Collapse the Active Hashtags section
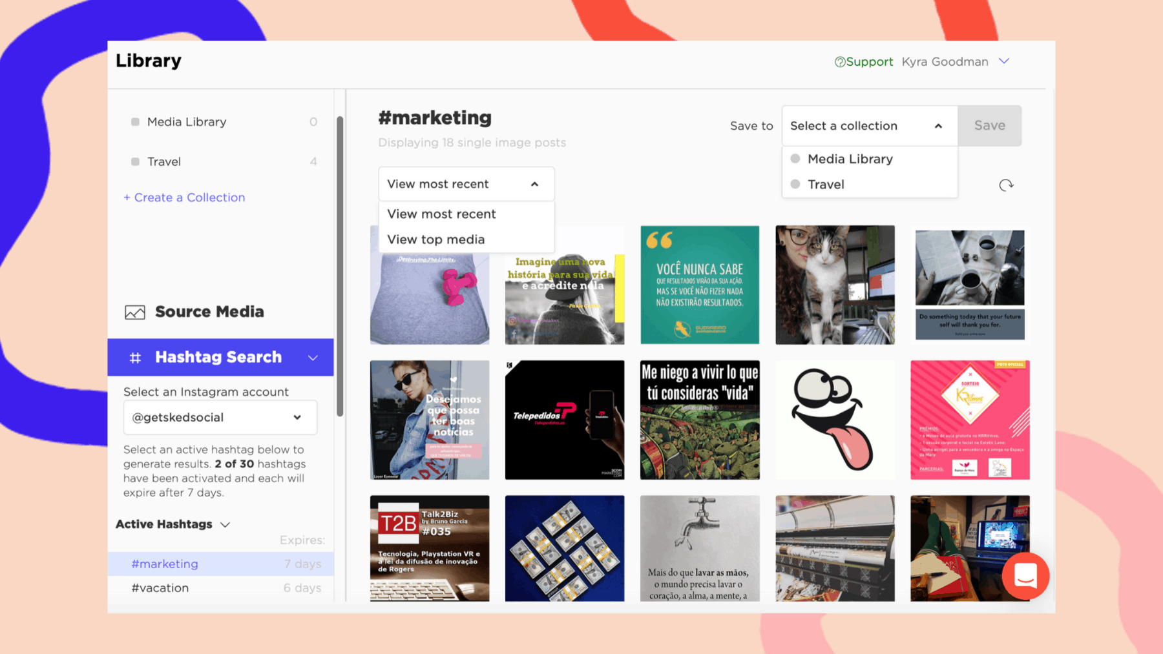This screenshot has height=654, width=1163. click(225, 525)
